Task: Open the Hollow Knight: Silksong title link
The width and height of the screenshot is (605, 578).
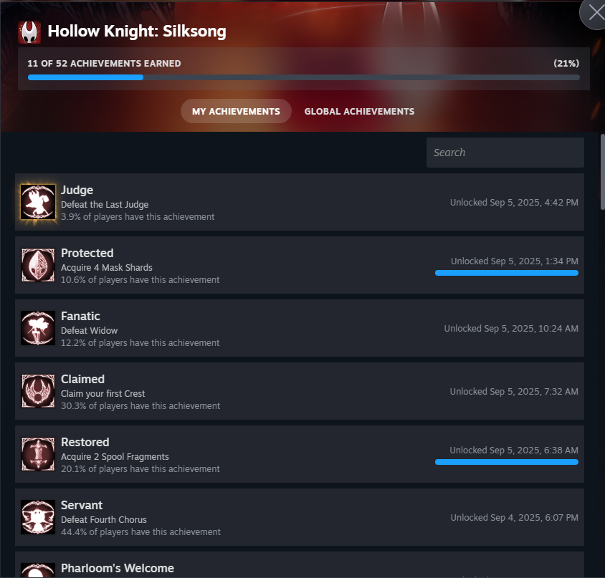Action: 137,32
